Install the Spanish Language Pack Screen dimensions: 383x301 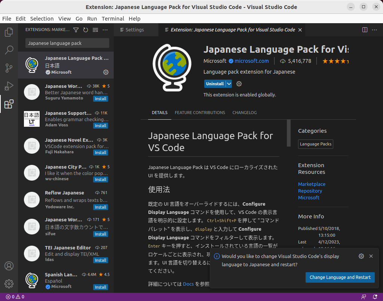point(100,287)
